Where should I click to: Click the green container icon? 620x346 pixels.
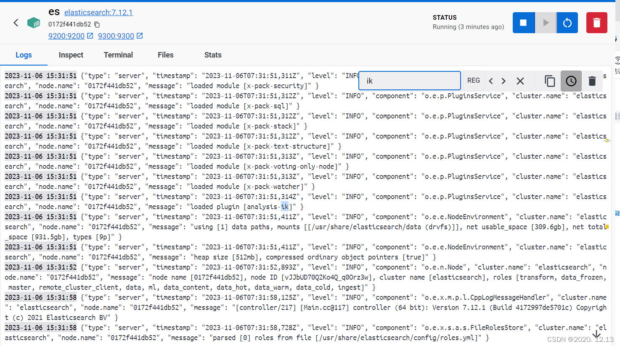pos(34,23)
